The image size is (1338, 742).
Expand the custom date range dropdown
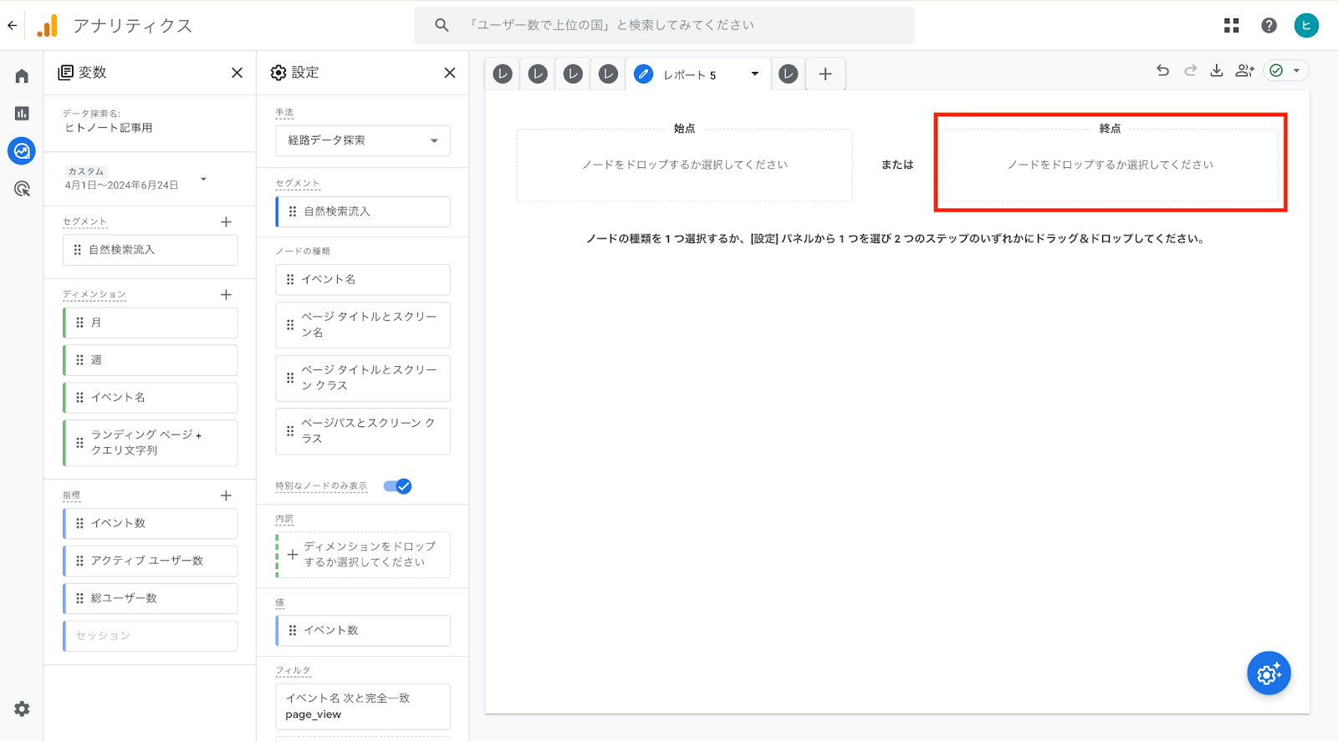[x=203, y=179]
